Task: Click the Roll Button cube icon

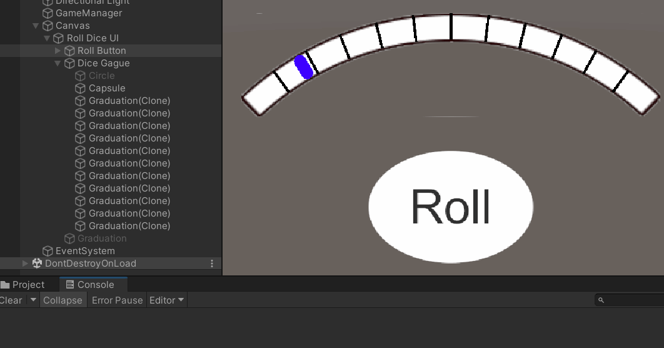Action: (69, 51)
